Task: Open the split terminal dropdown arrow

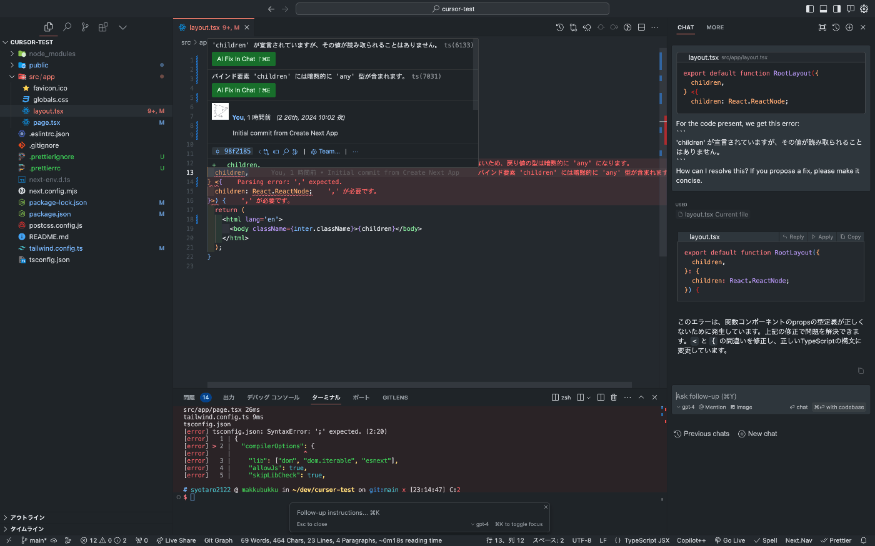Action: [x=588, y=397]
